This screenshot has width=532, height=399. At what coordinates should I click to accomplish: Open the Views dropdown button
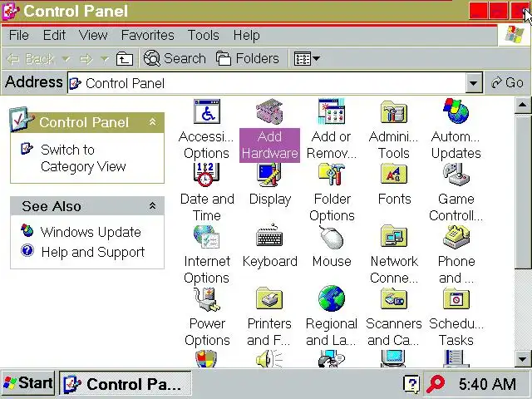click(x=307, y=58)
